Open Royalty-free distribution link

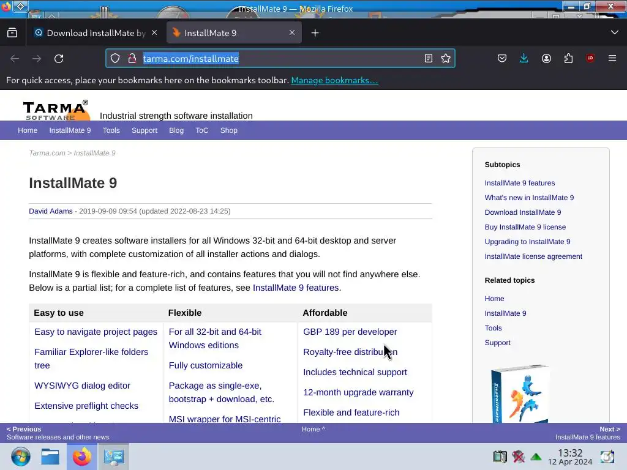click(x=350, y=352)
